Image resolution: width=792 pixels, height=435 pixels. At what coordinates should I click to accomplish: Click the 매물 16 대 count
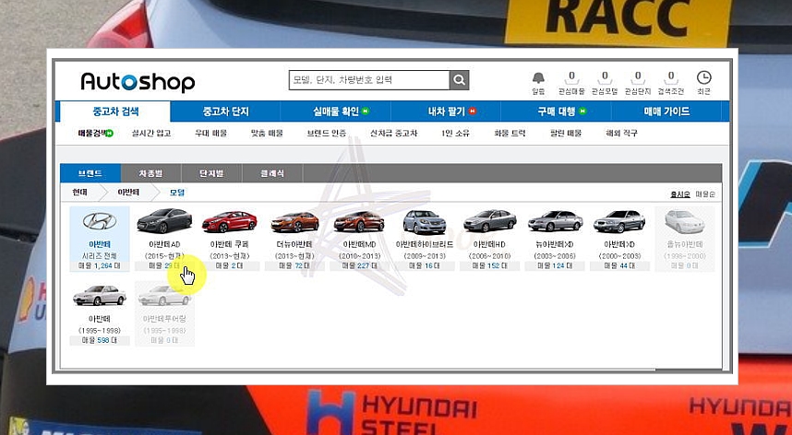click(x=425, y=265)
